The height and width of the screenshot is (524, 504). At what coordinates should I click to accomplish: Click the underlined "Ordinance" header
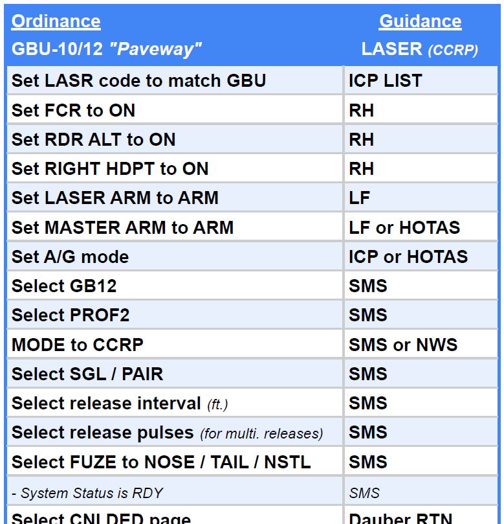coord(56,21)
